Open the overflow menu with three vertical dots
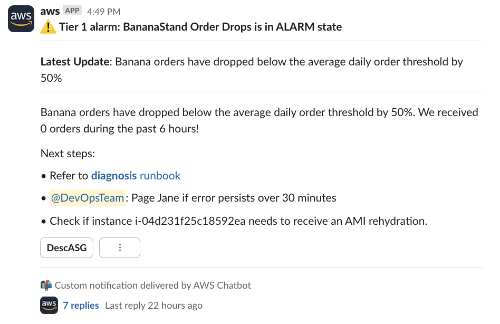Image resolution: width=500 pixels, height=324 pixels. pyautogui.click(x=120, y=247)
